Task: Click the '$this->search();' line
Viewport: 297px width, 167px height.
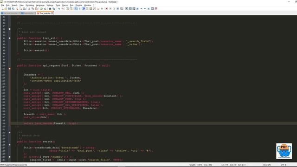Action: [x=36, y=50]
